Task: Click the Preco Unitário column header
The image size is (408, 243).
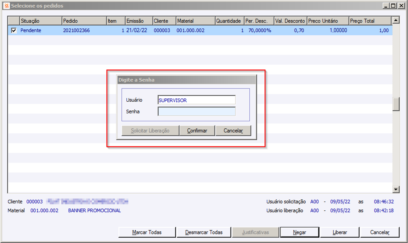Action: pos(328,21)
